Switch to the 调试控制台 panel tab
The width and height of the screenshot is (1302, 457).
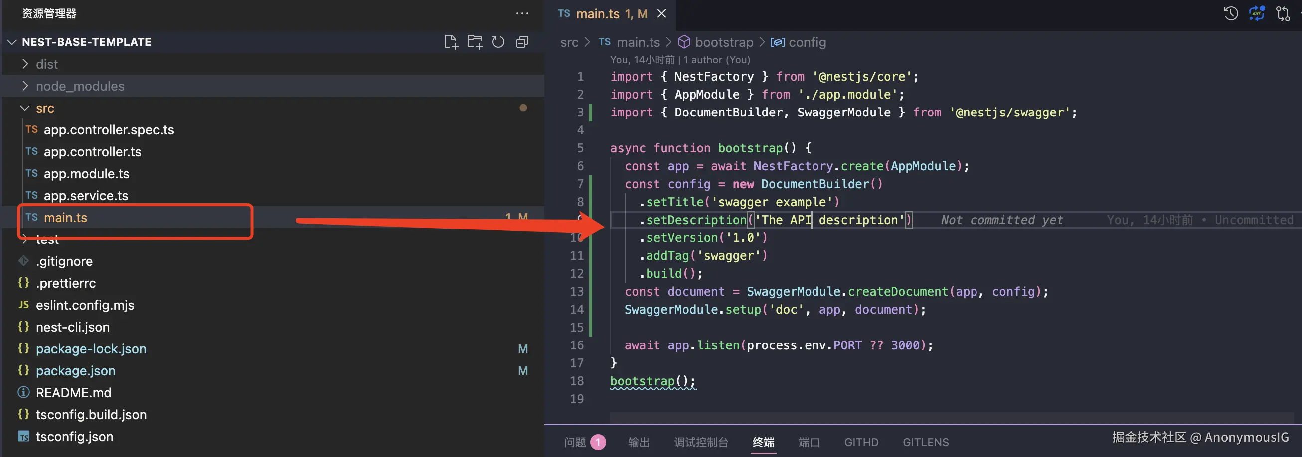tap(701, 442)
